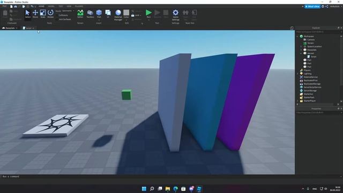
Task: Open the dropdown arrow under Part
Action: [x=99, y=20]
